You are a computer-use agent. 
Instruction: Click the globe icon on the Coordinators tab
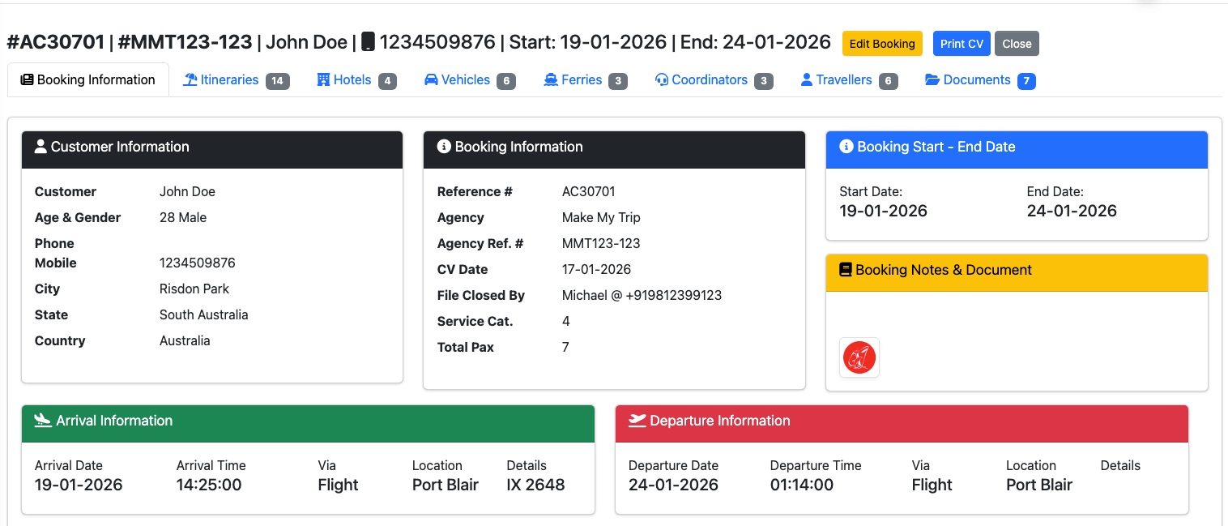(660, 79)
